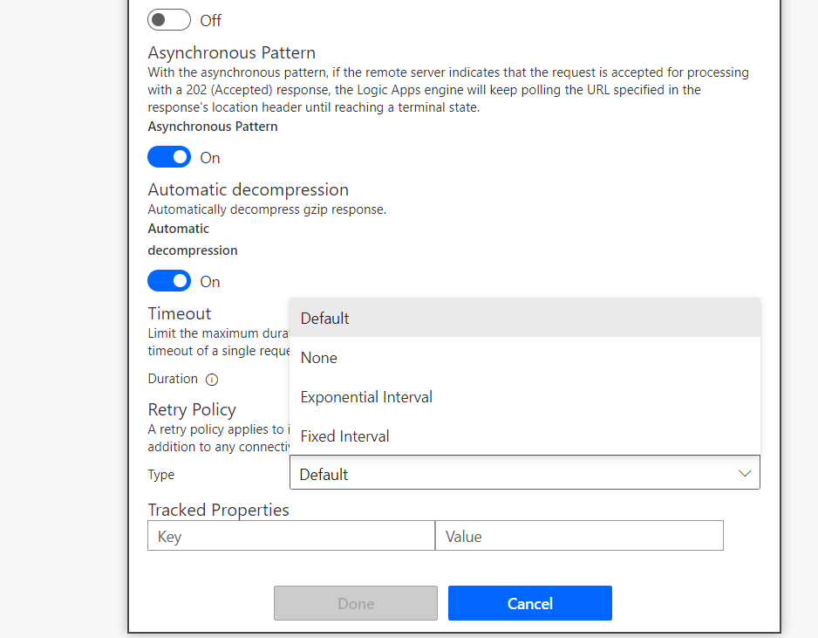
Task: Click the "Retry Policy" section title
Action: (x=192, y=409)
